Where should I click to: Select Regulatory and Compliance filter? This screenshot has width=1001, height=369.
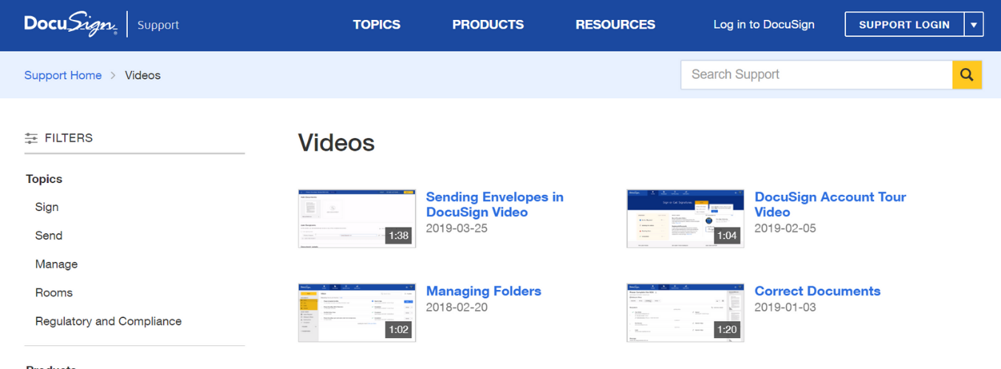click(108, 321)
